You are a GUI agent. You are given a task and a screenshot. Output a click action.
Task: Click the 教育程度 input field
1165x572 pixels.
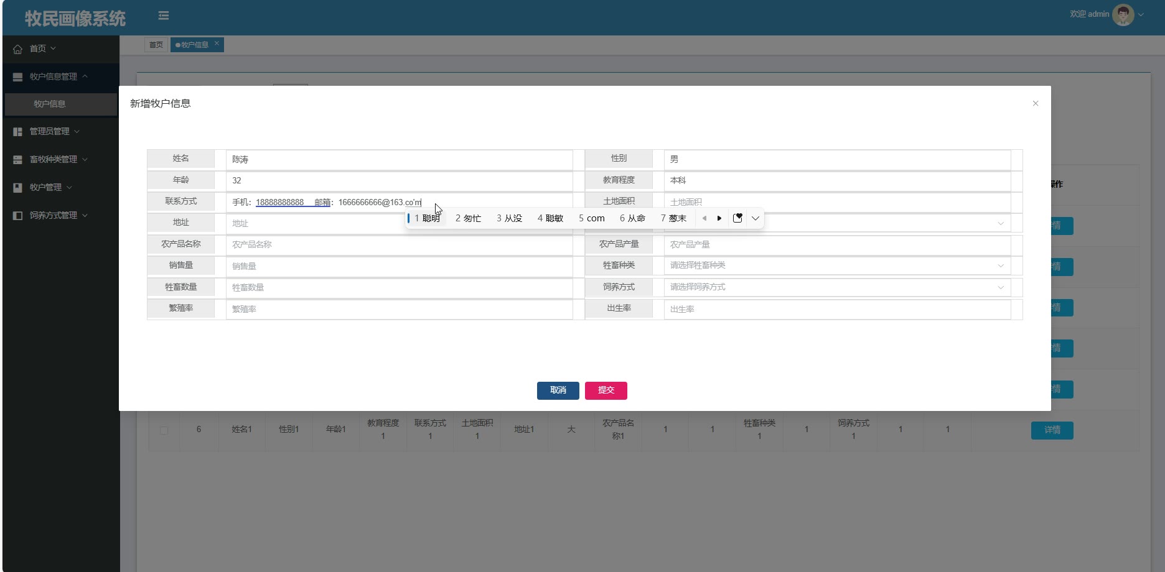(837, 181)
